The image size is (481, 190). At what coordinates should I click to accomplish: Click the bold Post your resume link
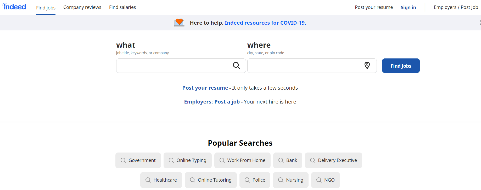205,88
